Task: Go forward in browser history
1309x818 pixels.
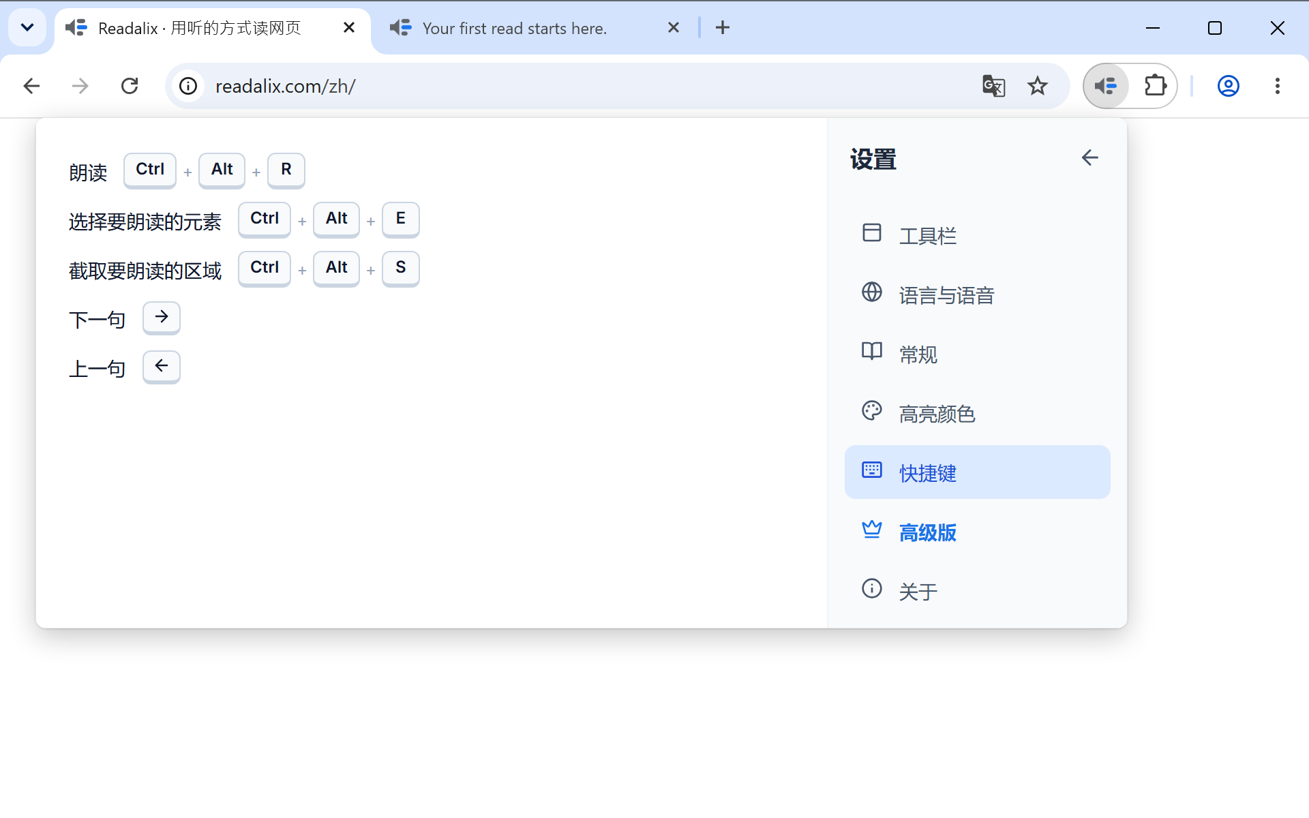Action: [x=80, y=86]
